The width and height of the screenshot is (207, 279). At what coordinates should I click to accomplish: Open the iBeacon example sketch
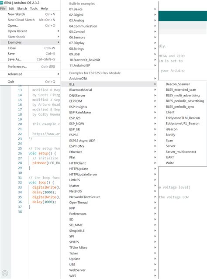pyautogui.click(x=172, y=129)
